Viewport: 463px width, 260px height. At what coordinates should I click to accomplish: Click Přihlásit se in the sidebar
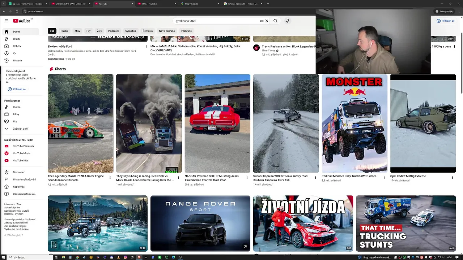(x=17, y=89)
